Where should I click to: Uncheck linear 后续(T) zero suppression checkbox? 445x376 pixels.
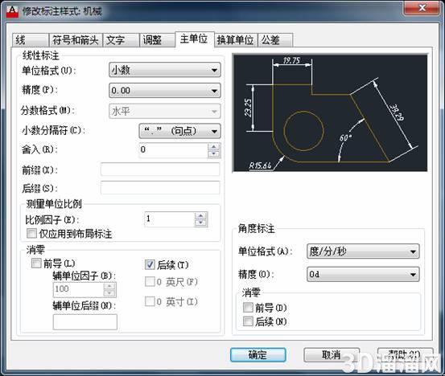click(x=150, y=265)
